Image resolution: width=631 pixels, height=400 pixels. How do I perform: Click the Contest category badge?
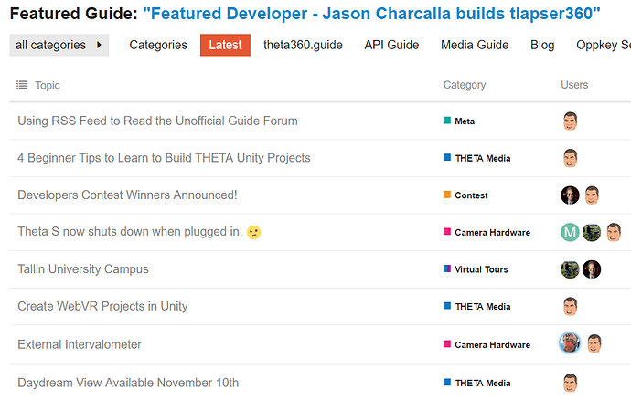[465, 195]
